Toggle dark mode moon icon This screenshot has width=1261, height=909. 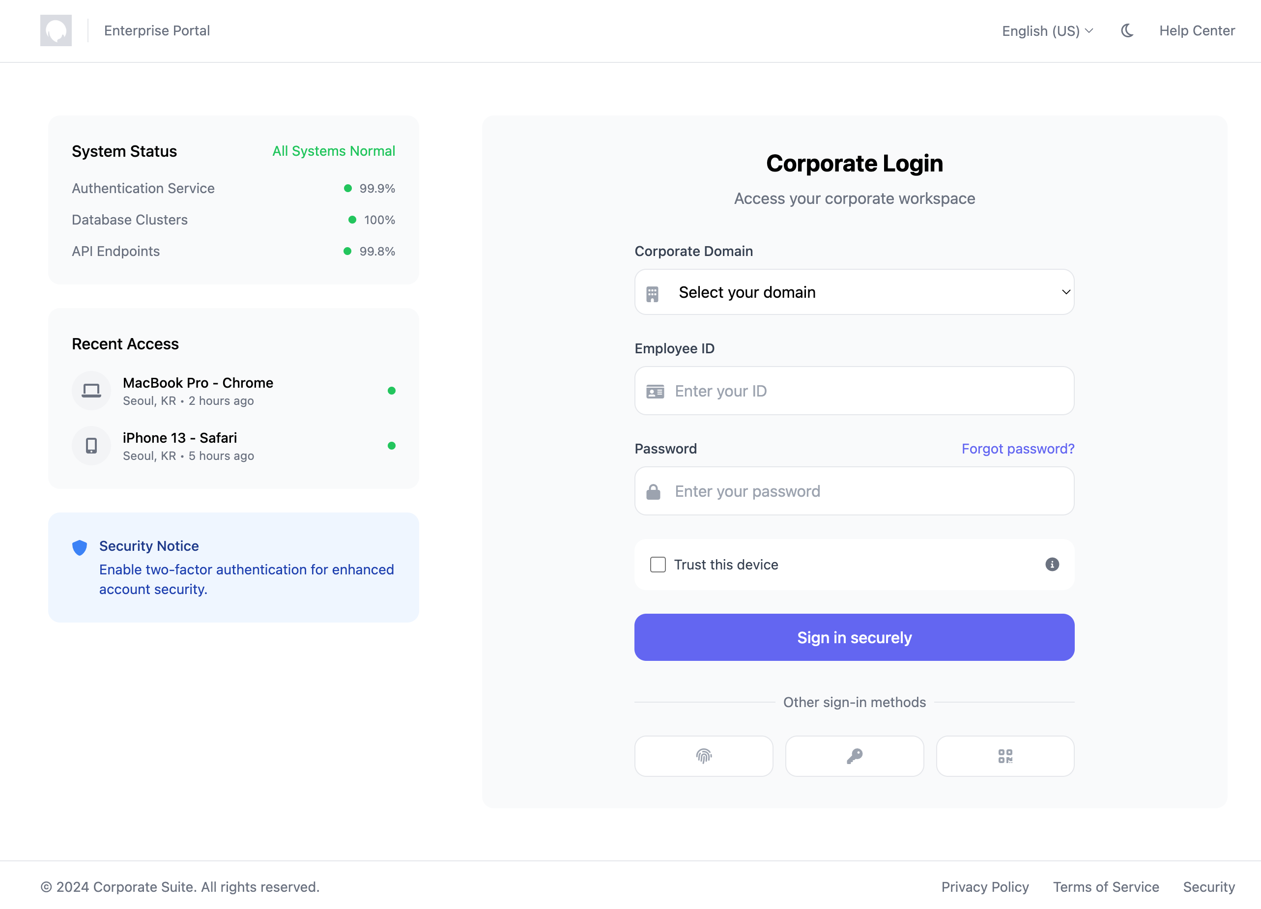(x=1127, y=30)
